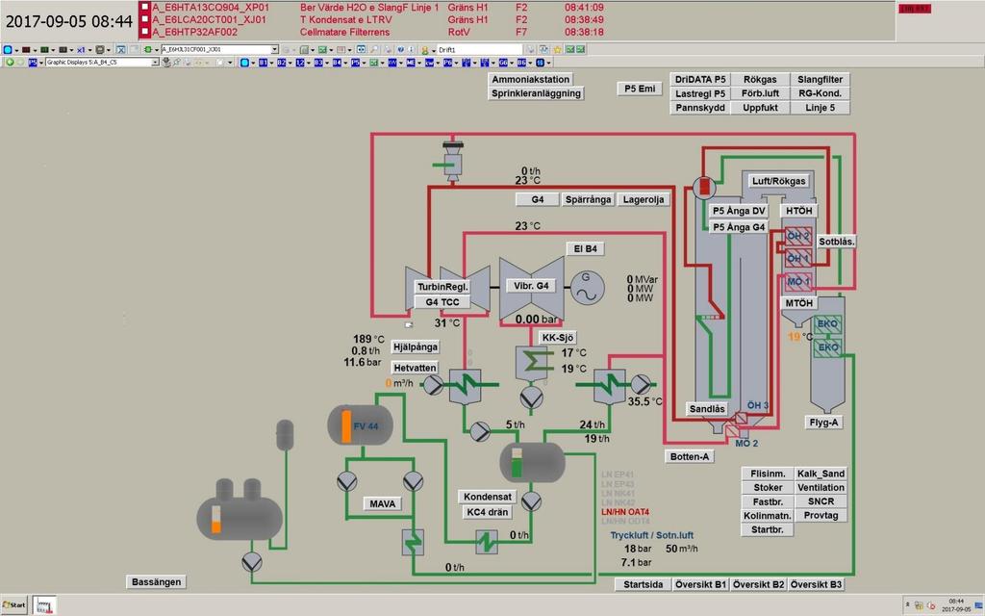Select the pump left of Hetvatten heat exchanger

tap(433, 385)
